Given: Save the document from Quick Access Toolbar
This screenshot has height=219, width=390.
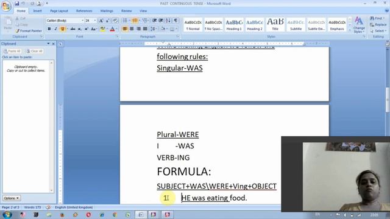Looking at the screenshot, I should click(16, 4).
